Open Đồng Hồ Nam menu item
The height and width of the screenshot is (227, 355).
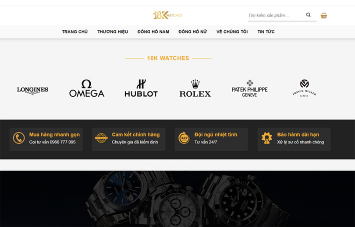[153, 32]
